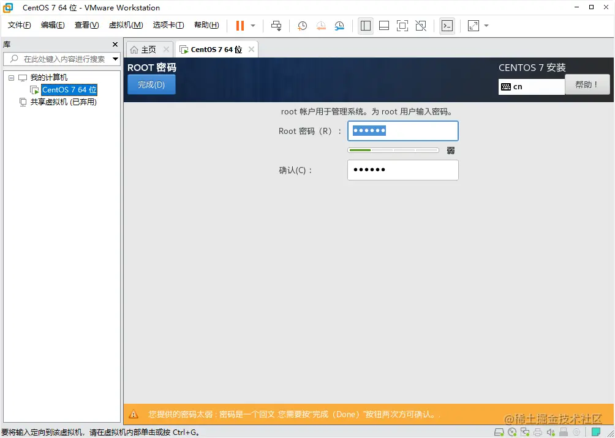The height and width of the screenshot is (438, 615).
Task: Click the ROOT 密码 heading
Action: [x=152, y=67]
